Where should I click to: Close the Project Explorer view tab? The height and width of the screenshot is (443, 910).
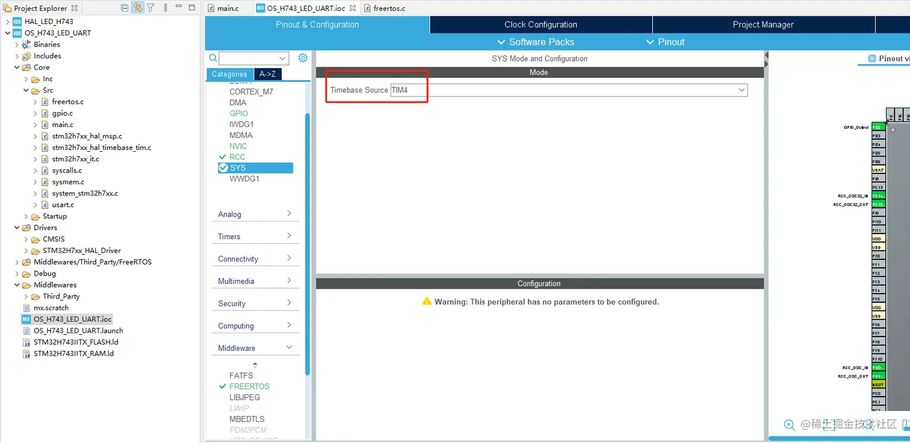[x=75, y=8]
